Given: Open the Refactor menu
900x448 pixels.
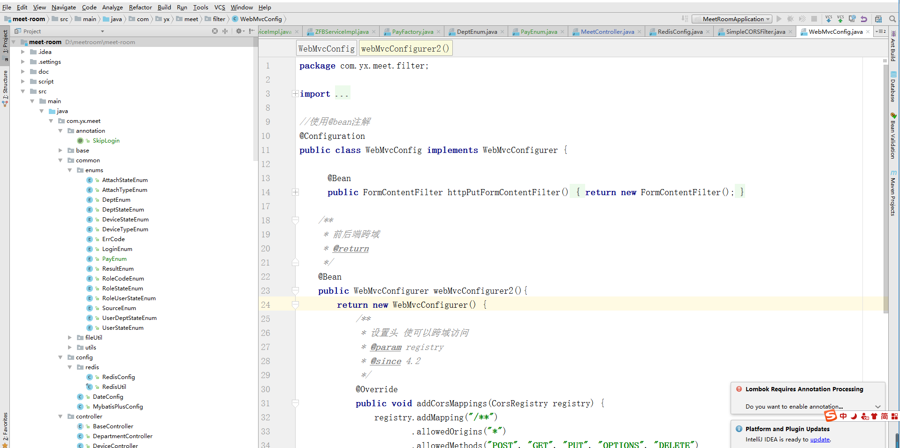Looking at the screenshot, I should tap(140, 7).
